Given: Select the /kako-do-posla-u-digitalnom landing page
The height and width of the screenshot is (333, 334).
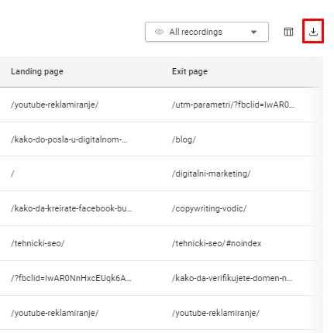Looking at the screenshot, I should coord(69,139).
